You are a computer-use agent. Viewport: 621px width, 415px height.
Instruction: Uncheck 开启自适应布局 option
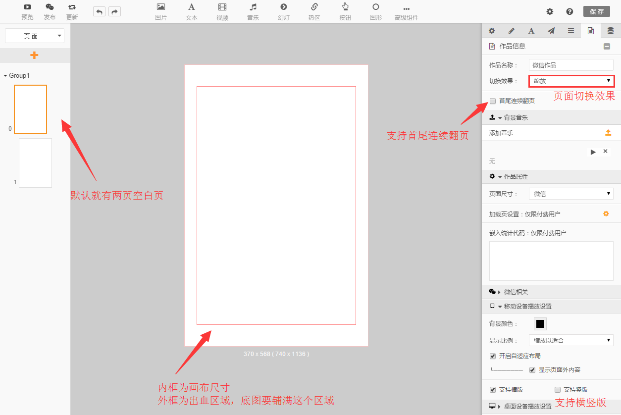[x=493, y=356]
